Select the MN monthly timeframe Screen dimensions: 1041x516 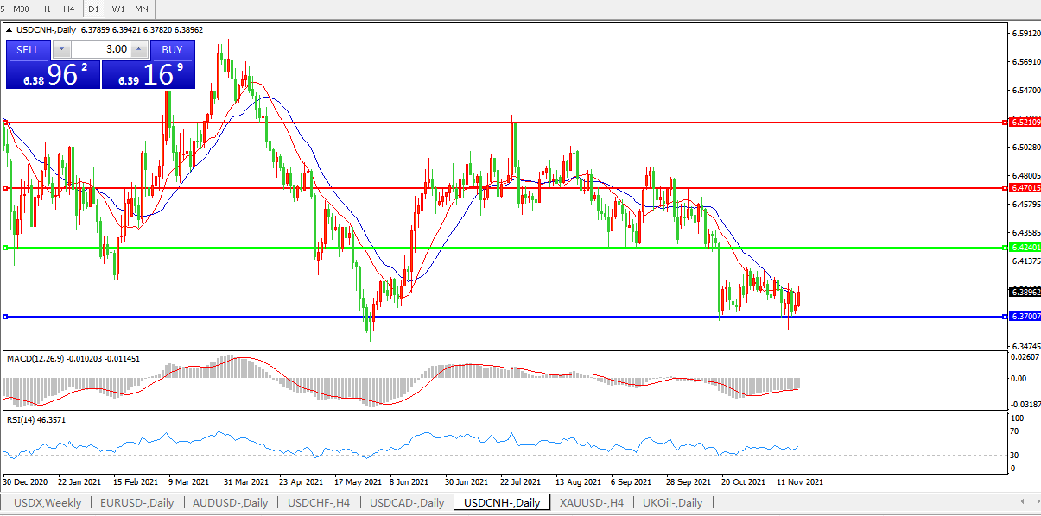(x=142, y=9)
